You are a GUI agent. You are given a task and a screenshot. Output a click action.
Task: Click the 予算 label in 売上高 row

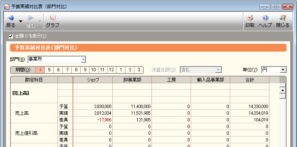tap(63, 107)
